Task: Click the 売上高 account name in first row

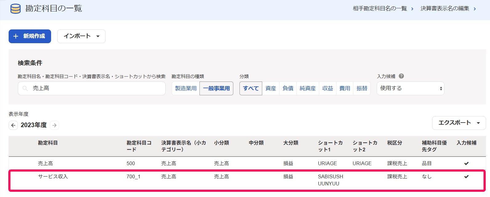Action: (46, 163)
